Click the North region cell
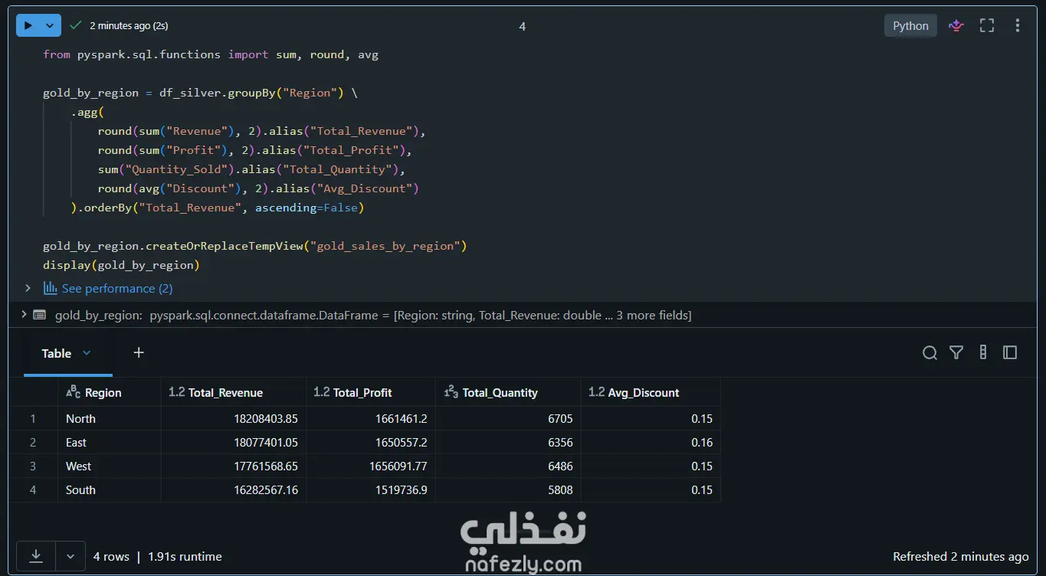This screenshot has height=576, width=1046. coord(110,418)
